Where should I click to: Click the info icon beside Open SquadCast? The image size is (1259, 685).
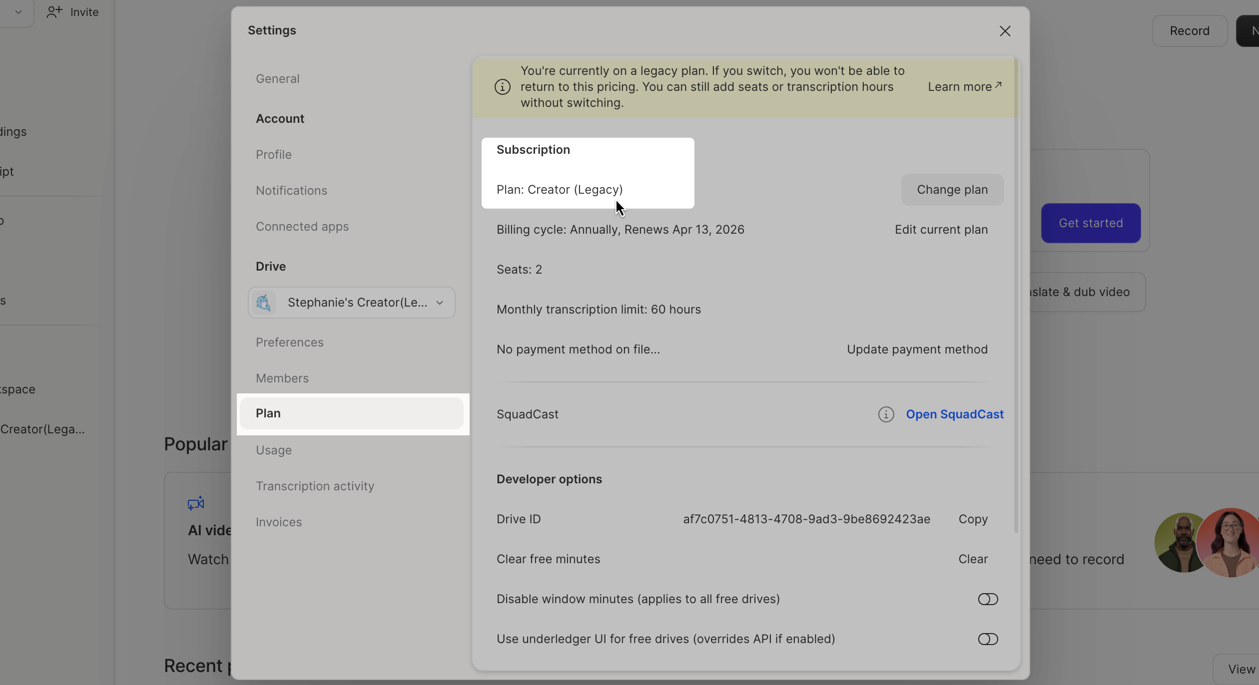coord(885,414)
